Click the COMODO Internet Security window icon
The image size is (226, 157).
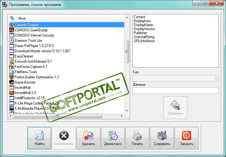point(12,35)
